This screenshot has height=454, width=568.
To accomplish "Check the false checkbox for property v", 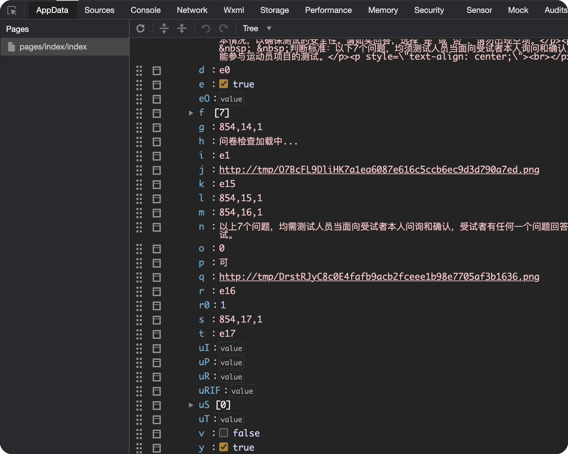I will point(224,433).
